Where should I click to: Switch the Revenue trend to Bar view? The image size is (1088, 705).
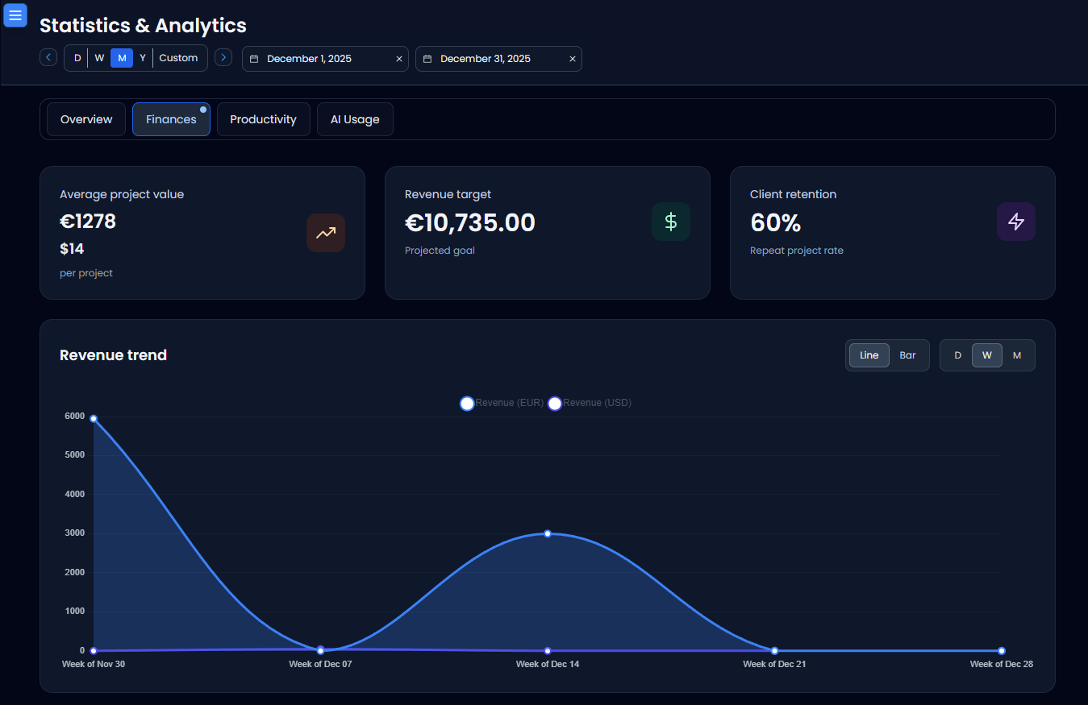tap(907, 355)
